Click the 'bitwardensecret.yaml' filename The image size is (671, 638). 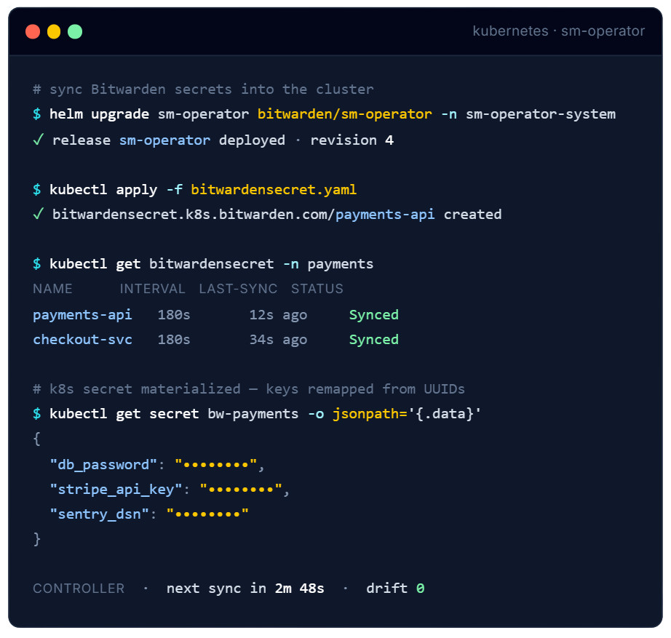point(274,190)
